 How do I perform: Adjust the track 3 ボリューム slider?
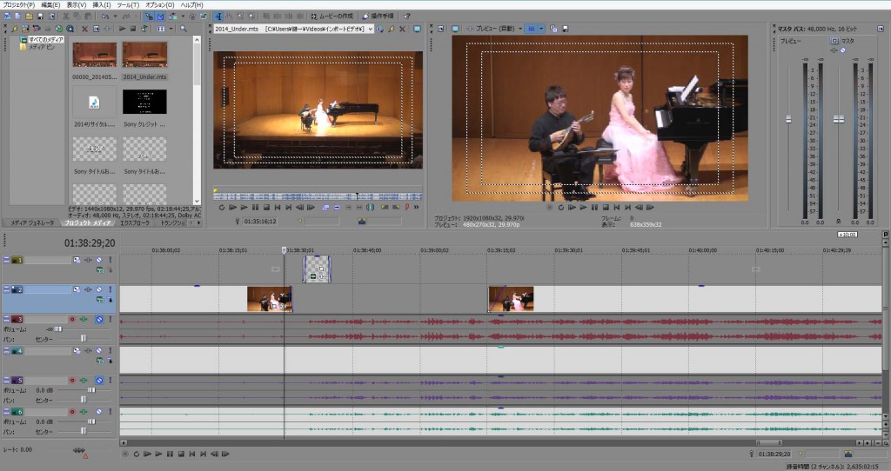58,329
